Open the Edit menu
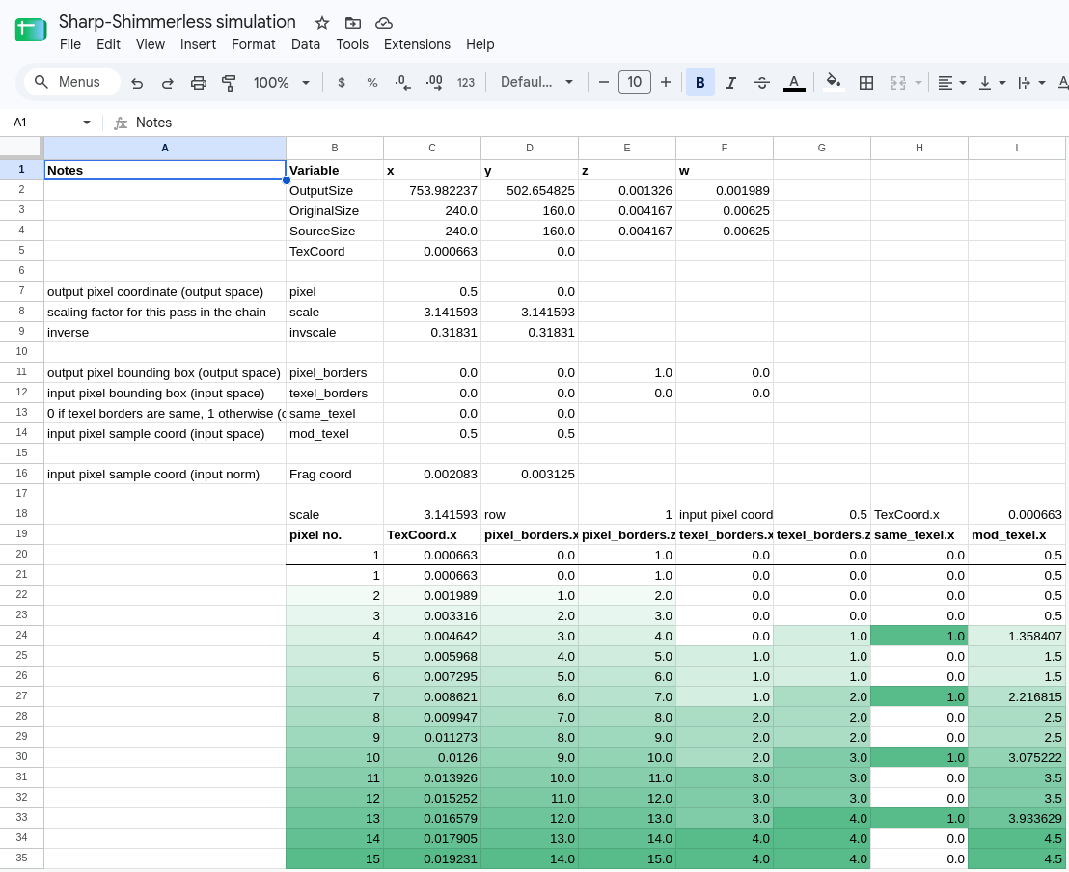Screen dimensions: 1069x872 108,44
